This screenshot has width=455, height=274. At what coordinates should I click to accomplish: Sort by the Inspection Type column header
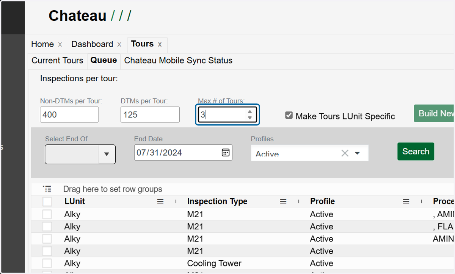217,201
